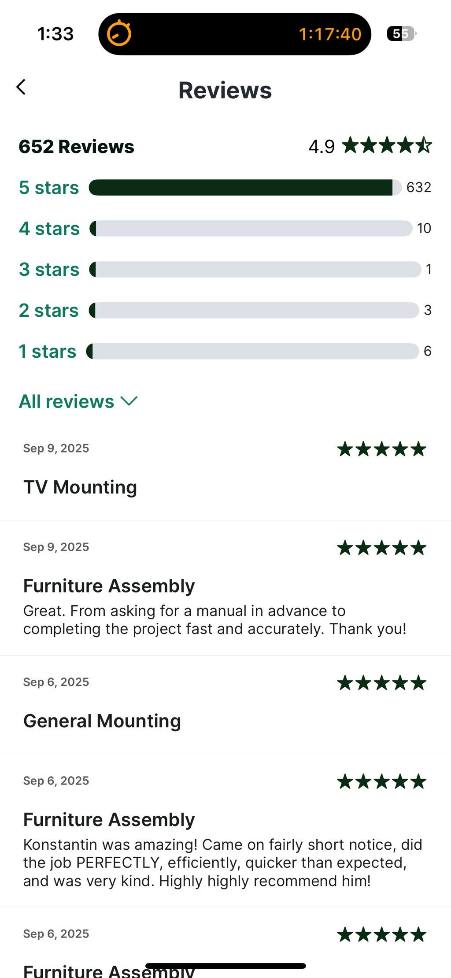Tap the battery indicator icon
Viewport: 451px width, 978px height.
tap(402, 33)
